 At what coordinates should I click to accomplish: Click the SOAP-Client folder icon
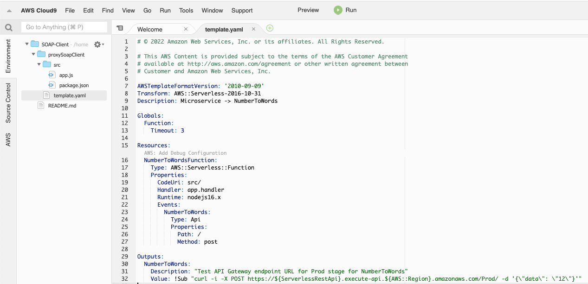click(35, 44)
